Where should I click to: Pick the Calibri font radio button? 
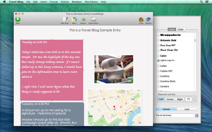tap(158, 66)
